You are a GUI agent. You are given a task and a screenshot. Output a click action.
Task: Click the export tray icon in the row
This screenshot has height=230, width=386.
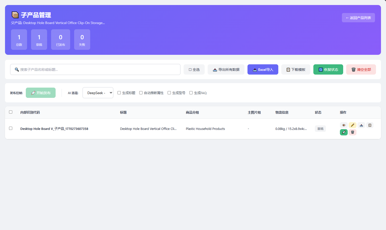click(x=361, y=125)
